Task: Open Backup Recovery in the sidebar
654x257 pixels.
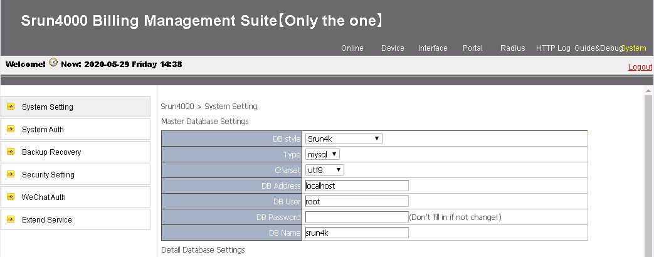Action: pyautogui.click(x=75, y=152)
